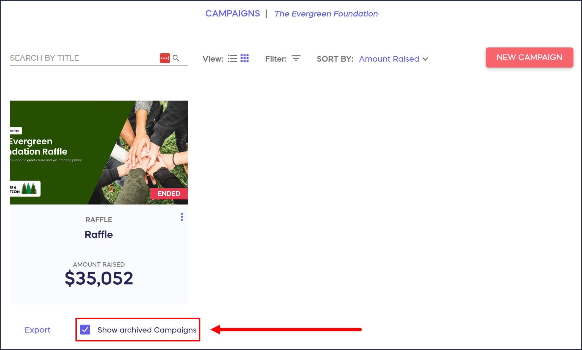Viewport: 582px width, 350px height.
Task: Expand the Sort By chevron arrow
Action: (x=425, y=59)
